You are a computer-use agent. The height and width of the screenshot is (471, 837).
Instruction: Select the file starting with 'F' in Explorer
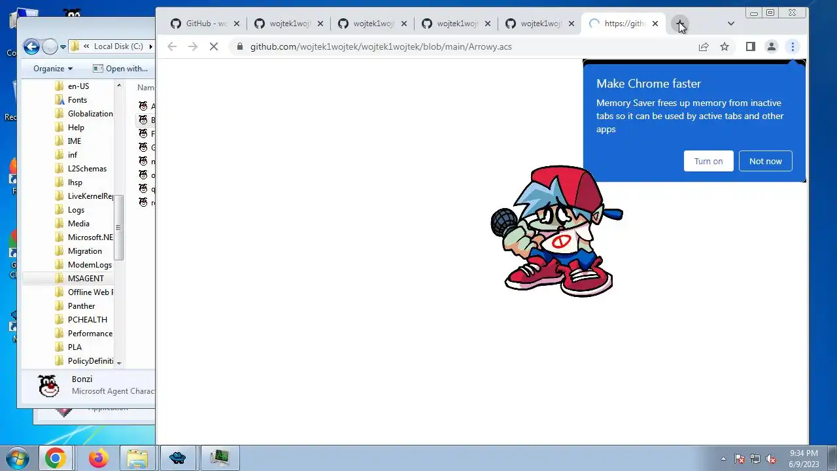(x=146, y=133)
